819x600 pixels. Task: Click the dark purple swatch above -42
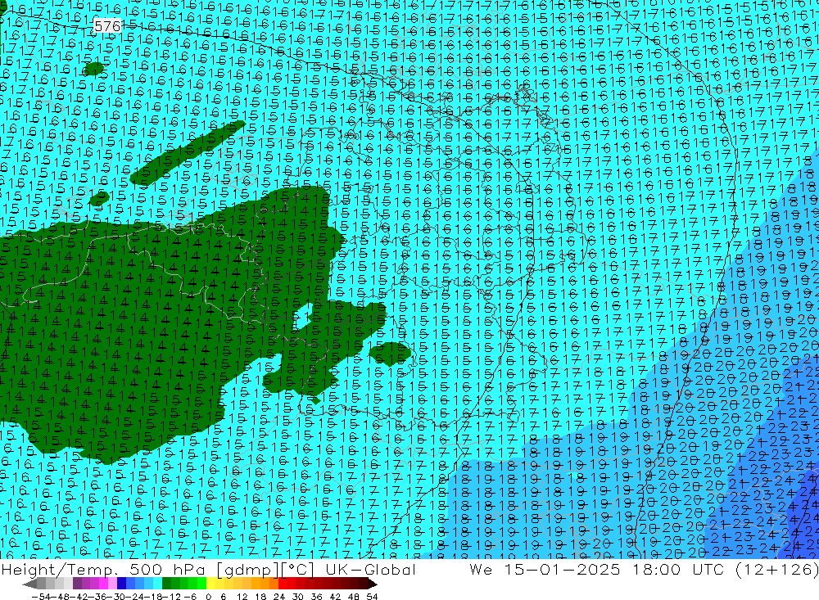[x=77, y=584]
